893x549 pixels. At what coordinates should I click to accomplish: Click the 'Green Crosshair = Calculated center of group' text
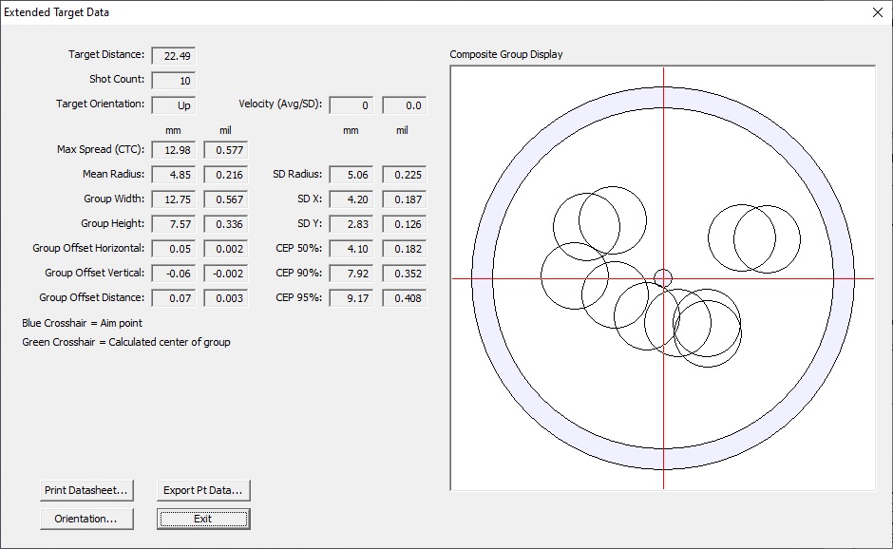tap(126, 342)
